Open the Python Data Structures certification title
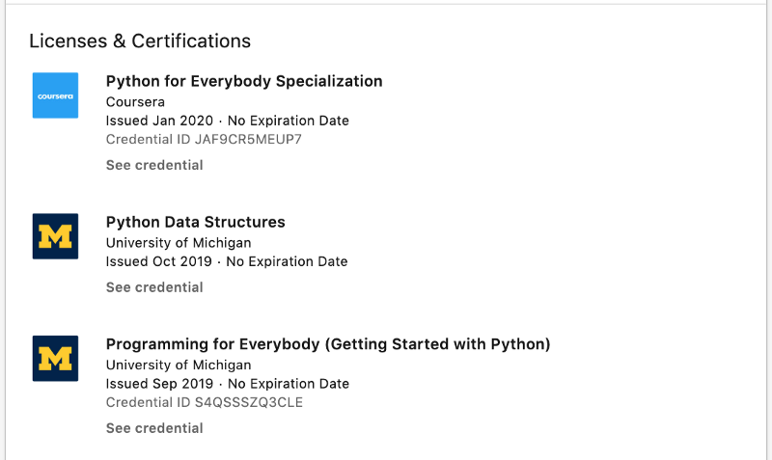Screen dimensions: 772x460 196,222
